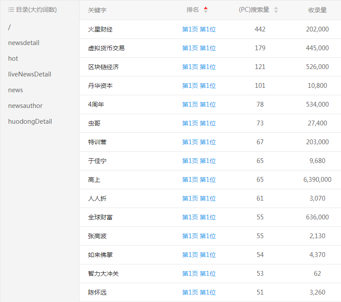The width and height of the screenshot is (341, 302).
Task: Open ranking link for 火星财经
Action: coord(199,29)
